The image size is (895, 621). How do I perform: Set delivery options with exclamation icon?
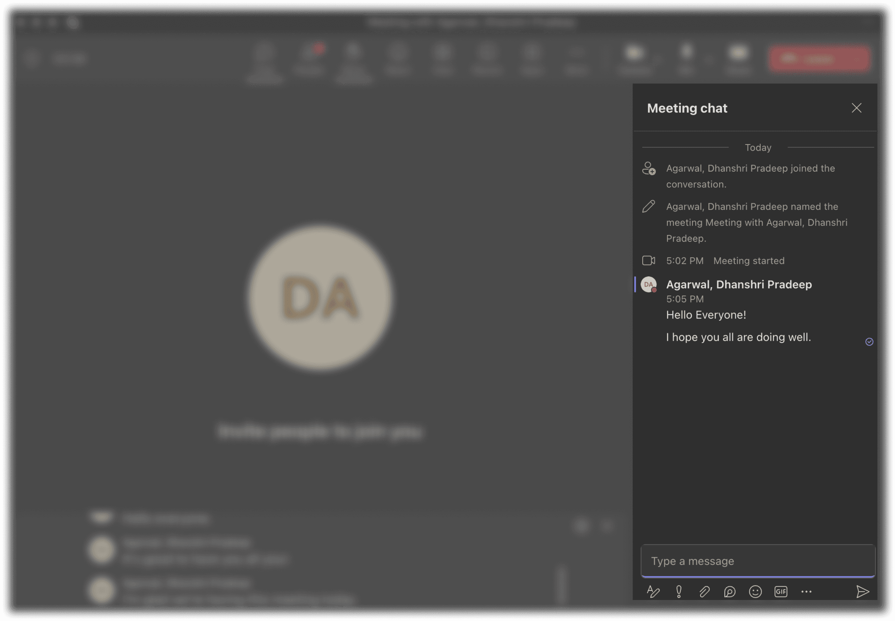point(678,592)
